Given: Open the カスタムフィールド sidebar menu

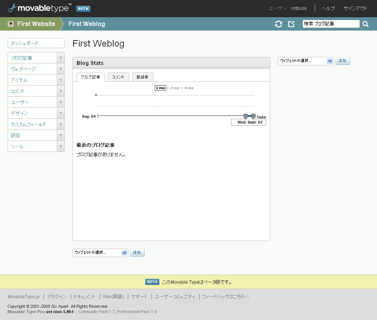Looking at the screenshot, I should tap(32, 124).
